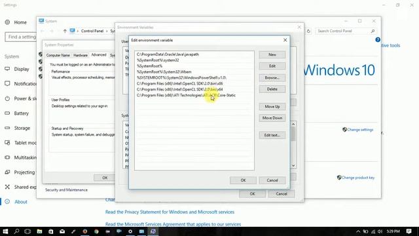419x236 pixels.
Task: Open Security and Maintenance link
Action: click(66, 189)
